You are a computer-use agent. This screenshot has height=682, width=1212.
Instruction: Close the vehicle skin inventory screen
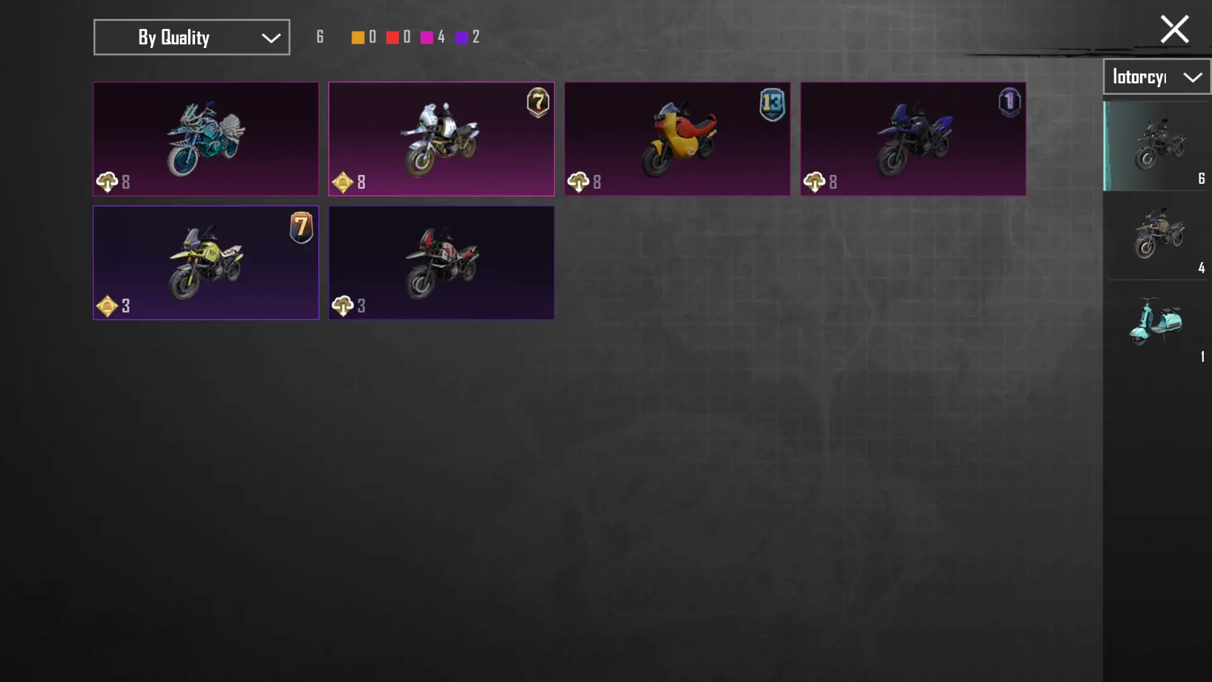(x=1174, y=29)
